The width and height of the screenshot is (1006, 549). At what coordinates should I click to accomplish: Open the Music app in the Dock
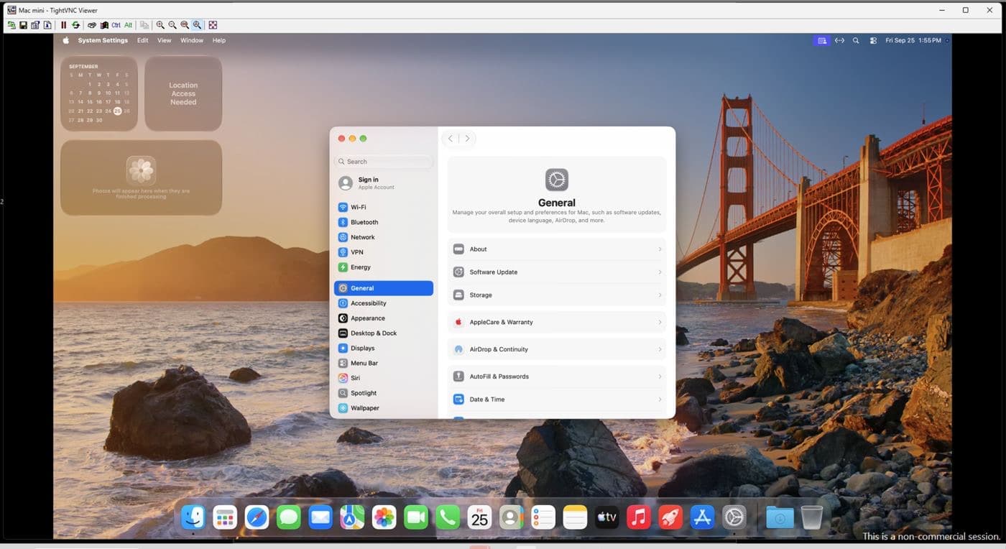tap(638, 517)
